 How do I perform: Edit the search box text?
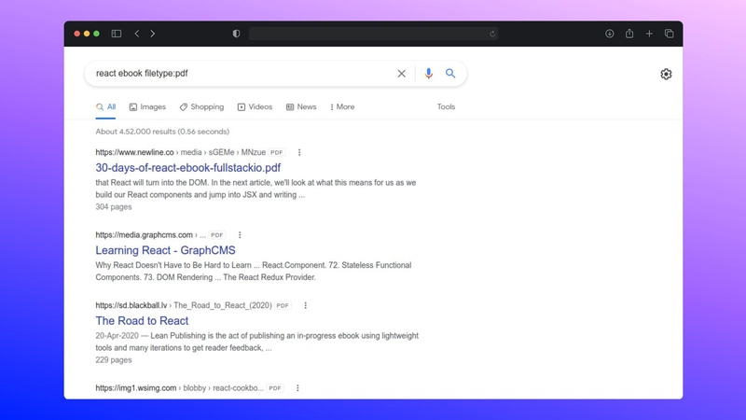tap(242, 74)
